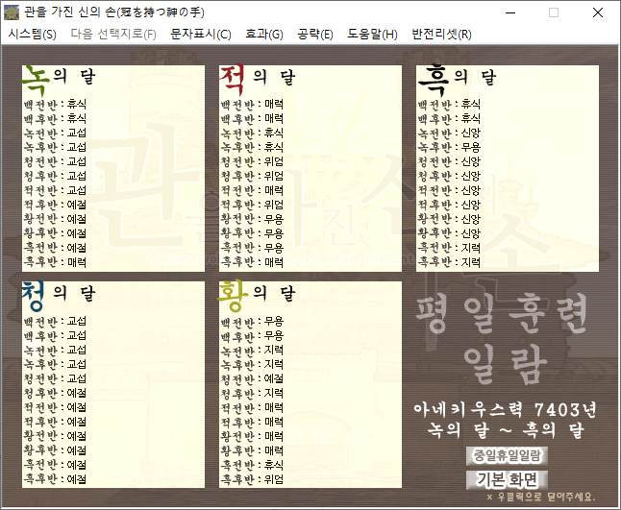Select '청전반 : 교섭' in 청의 달 panel
This screenshot has height=510, width=621.
click(x=55, y=378)
